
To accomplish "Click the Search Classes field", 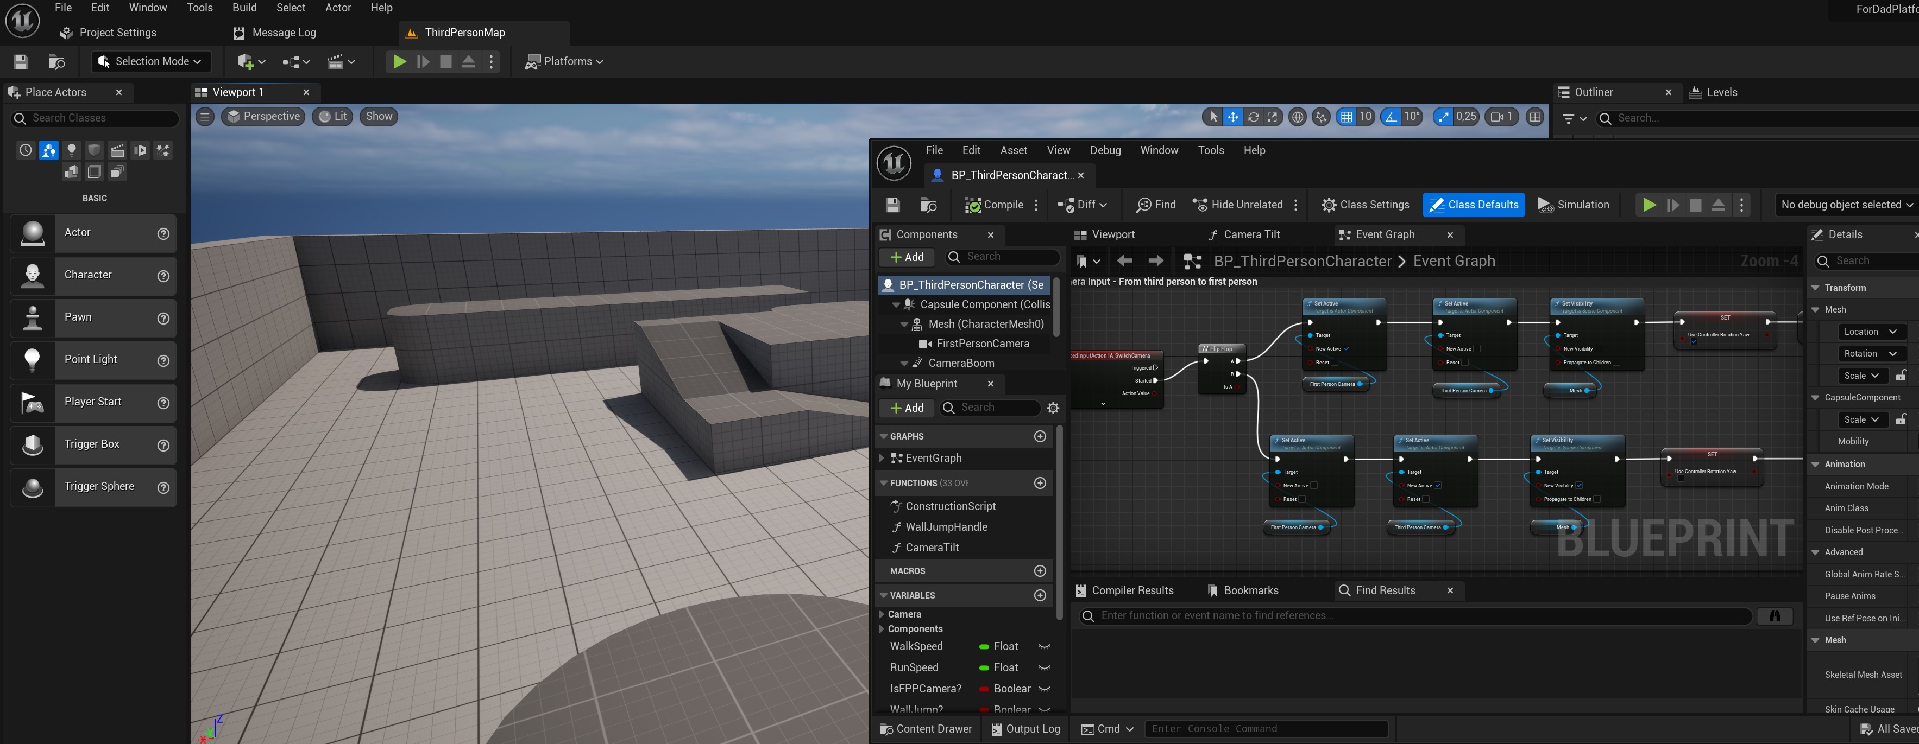I will pyautogui.click(x=96, y=118).
